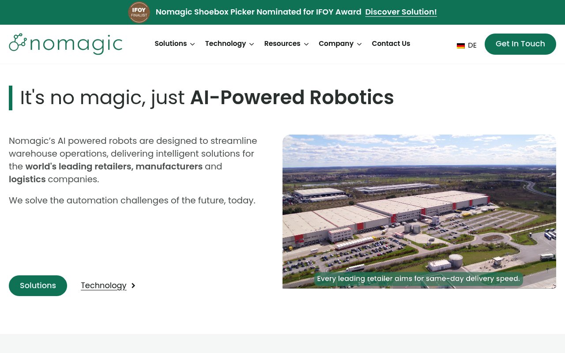Image resolution: width=565 pixels, height=353 pixels.
Task: Click the heading "It's no magic, just AI-Powered Robotics"
Action: (x=207, y=98)
